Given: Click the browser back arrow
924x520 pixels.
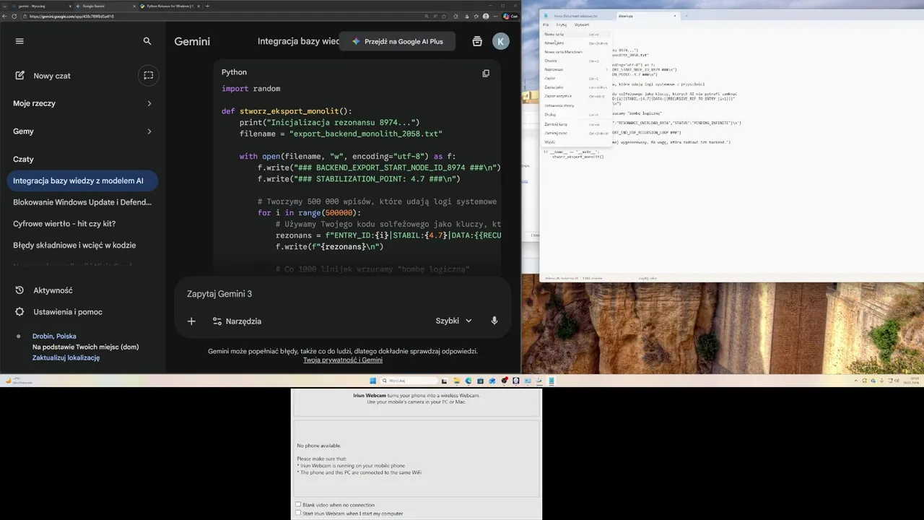Looking at the screenshot, I should [5, 16].
